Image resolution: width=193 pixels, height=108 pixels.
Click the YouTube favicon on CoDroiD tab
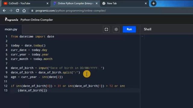(5, 3)
